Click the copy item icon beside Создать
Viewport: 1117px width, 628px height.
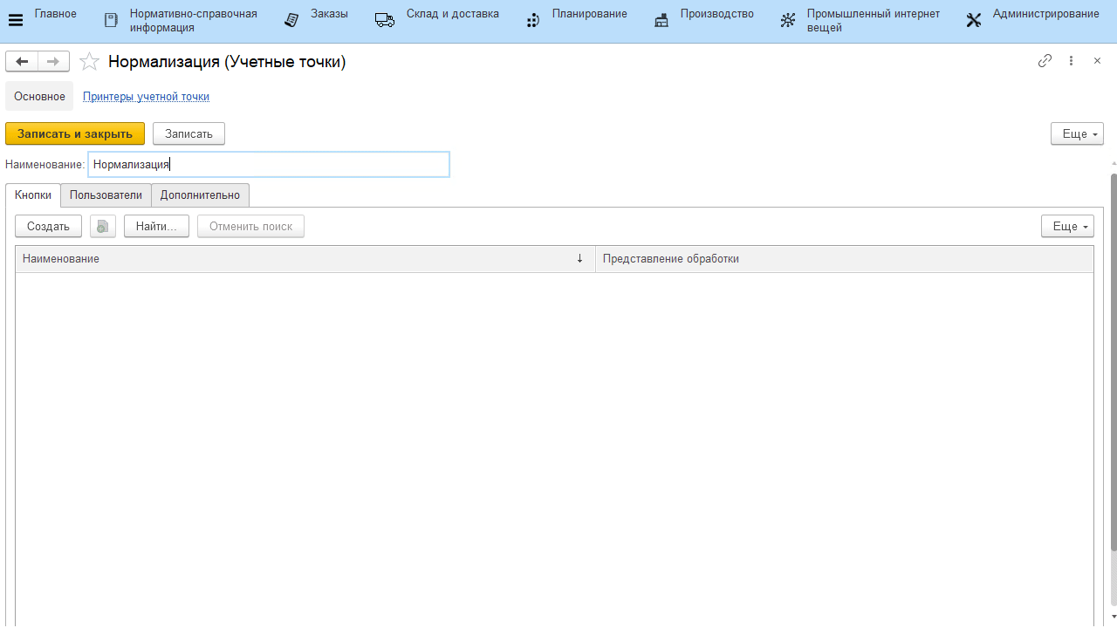(103, 227)
